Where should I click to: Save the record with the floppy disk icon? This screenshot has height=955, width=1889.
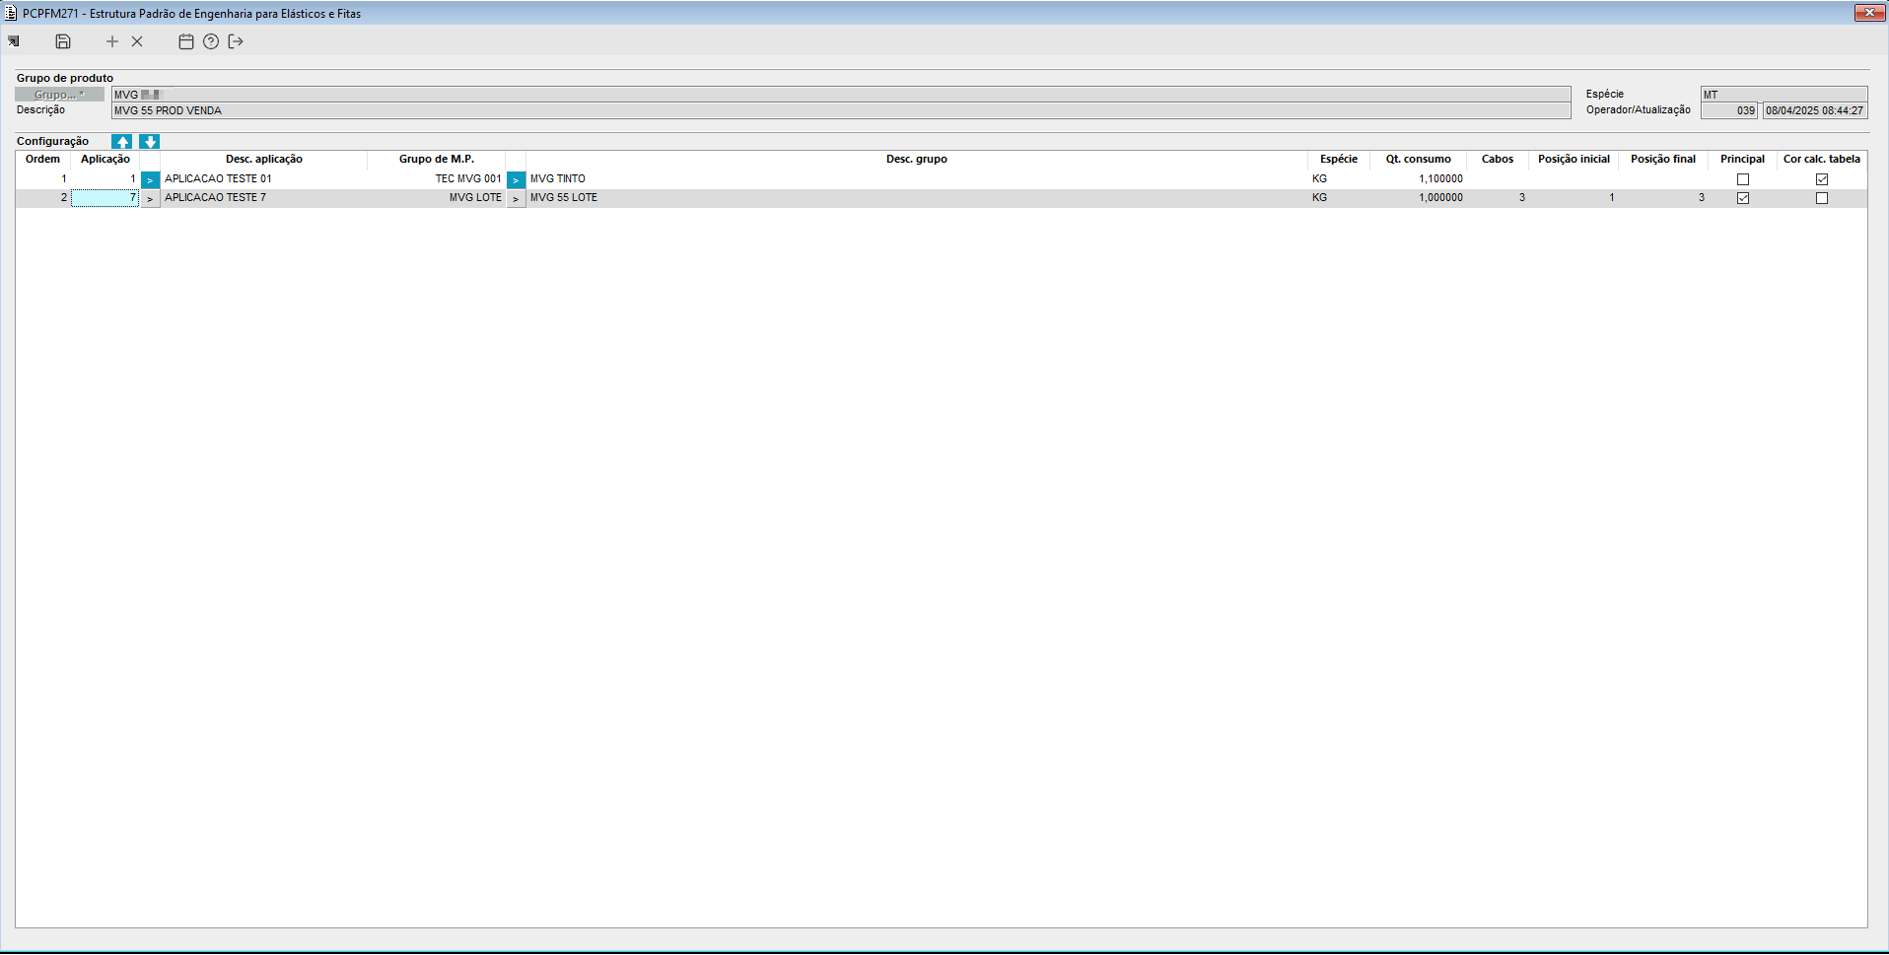63,41
